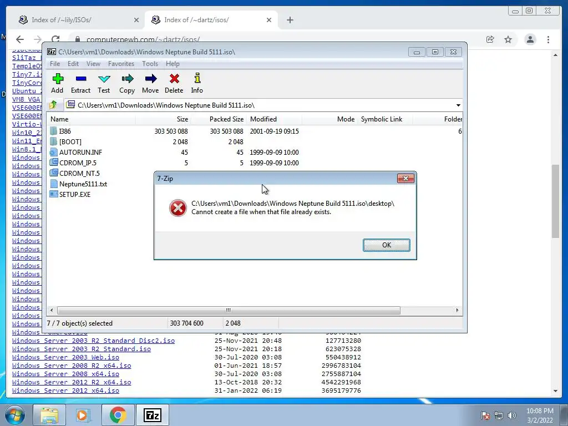
Task: Close the Index of /~dartz/isos/ tab
Action: pyautogui.click(x=269, y=20)
